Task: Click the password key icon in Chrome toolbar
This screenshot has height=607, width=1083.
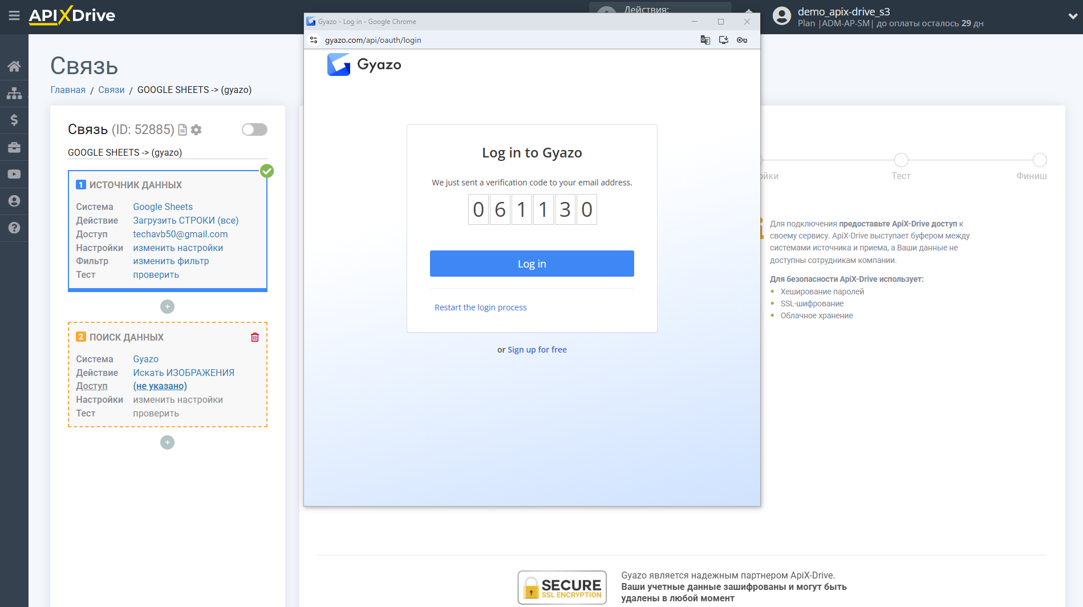Action: 742,40
